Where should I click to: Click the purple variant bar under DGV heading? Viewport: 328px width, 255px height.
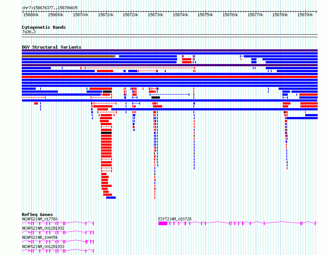point(170,50)
